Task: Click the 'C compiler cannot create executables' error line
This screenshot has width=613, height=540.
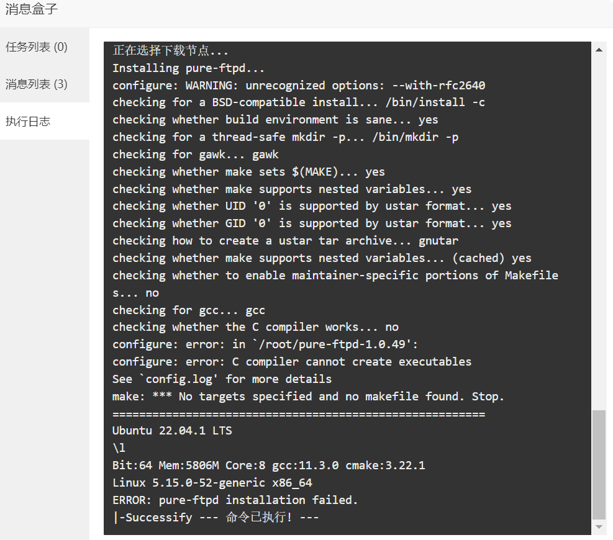Action: 292,361
